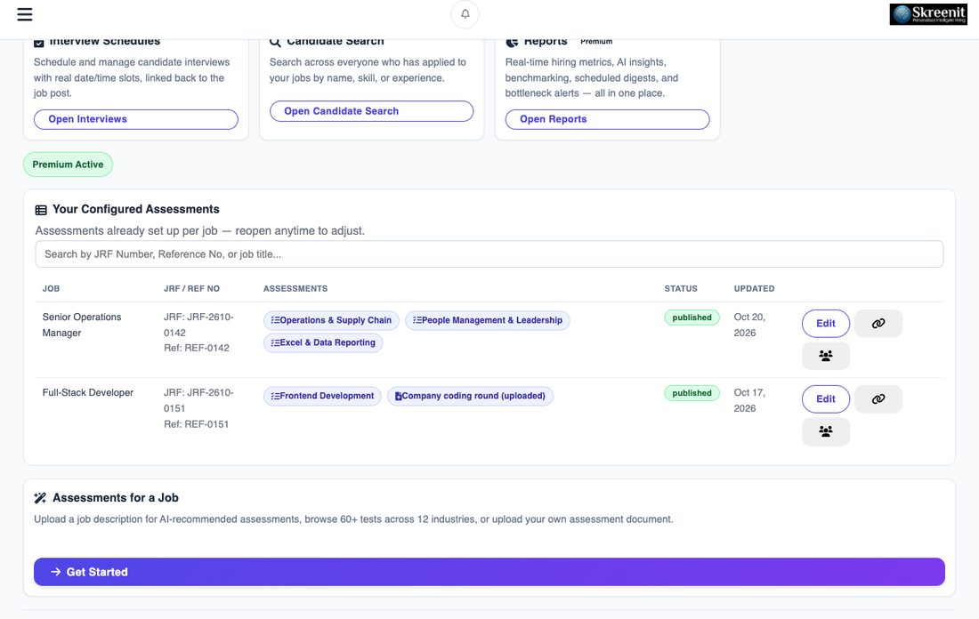The image size is (979, 619).
Task: Select the Company coding round (uploaded) tag
Action: pos(470,396)
